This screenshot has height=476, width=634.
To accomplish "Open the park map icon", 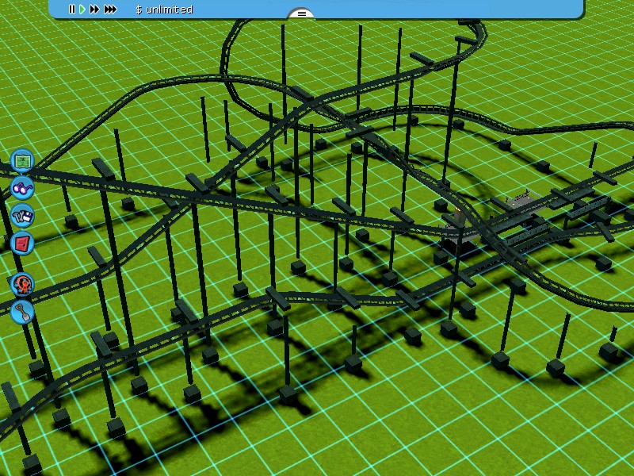I will point(22,160).
